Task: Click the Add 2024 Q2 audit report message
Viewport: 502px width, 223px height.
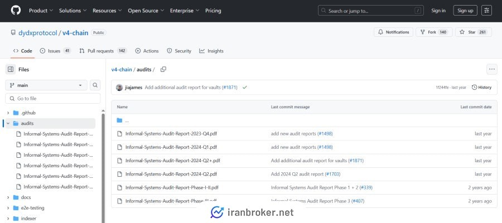Action: (x=297, y=174)
